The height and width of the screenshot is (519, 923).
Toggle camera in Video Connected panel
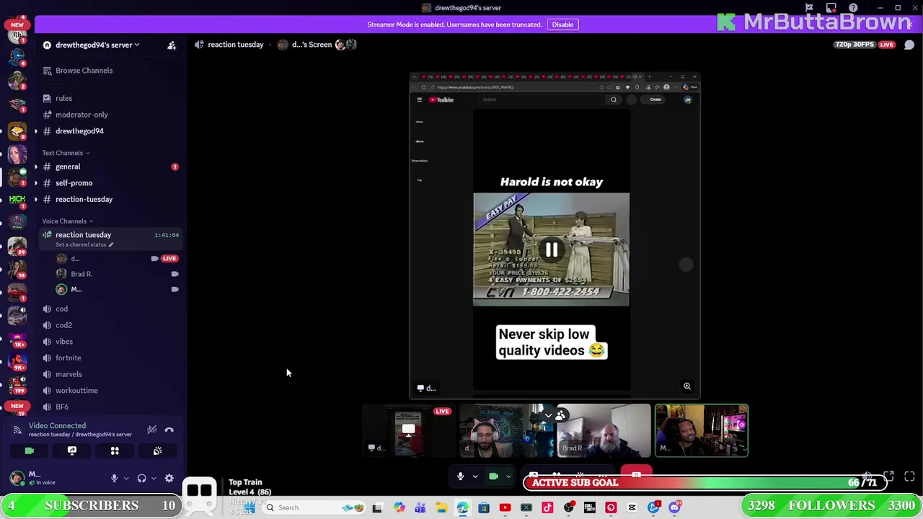(x=29, y=451)
